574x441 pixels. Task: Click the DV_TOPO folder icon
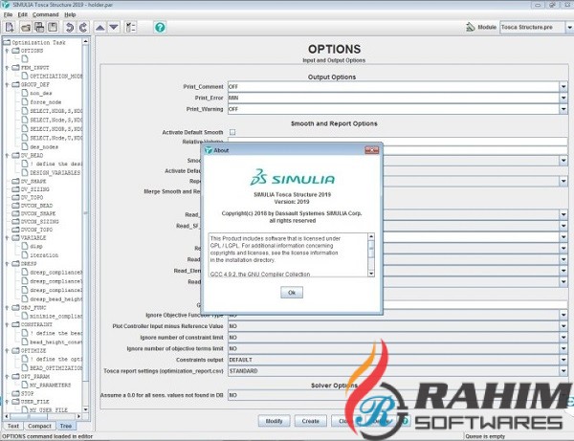(x=15, y=197)
